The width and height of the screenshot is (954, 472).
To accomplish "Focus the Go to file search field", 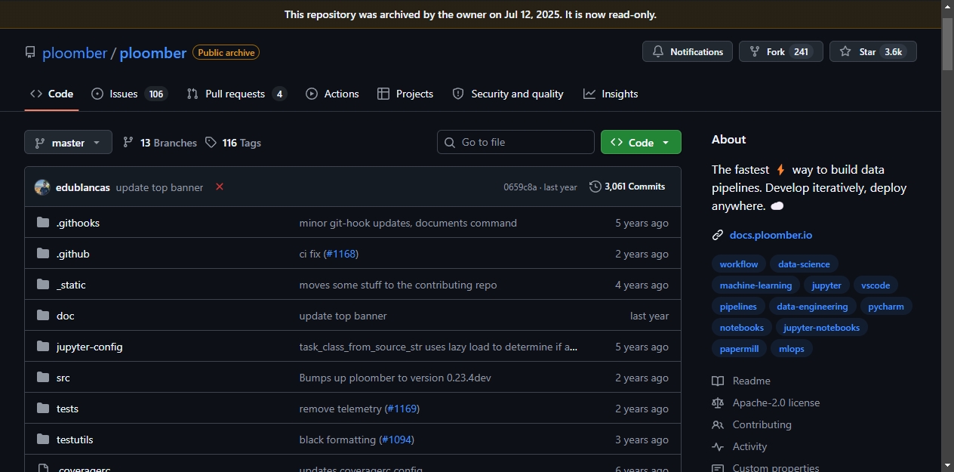I will (515, 142).
